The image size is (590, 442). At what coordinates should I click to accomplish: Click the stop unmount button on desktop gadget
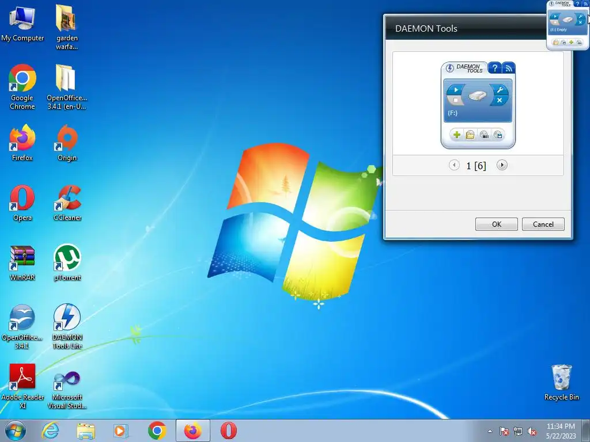pos(555,22)
